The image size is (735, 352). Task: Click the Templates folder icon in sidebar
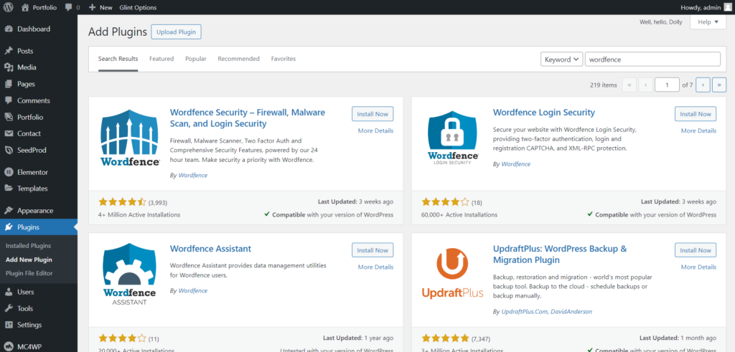click(9, 189)
